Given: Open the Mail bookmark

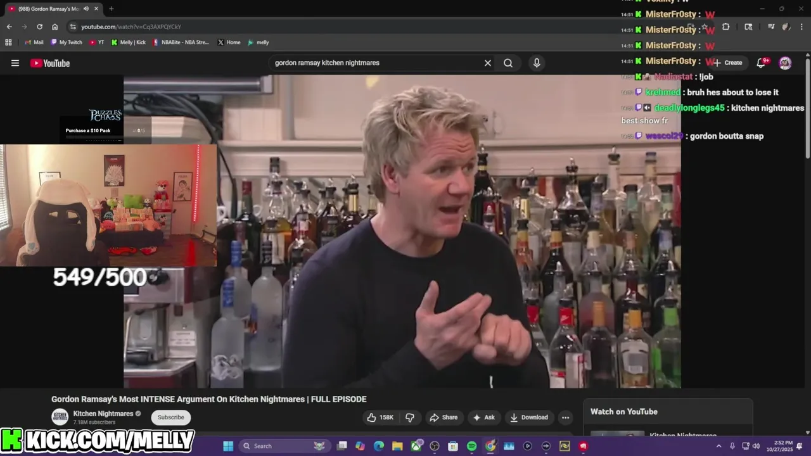Looking at the screenshot, I should click(x=34, y=42).
